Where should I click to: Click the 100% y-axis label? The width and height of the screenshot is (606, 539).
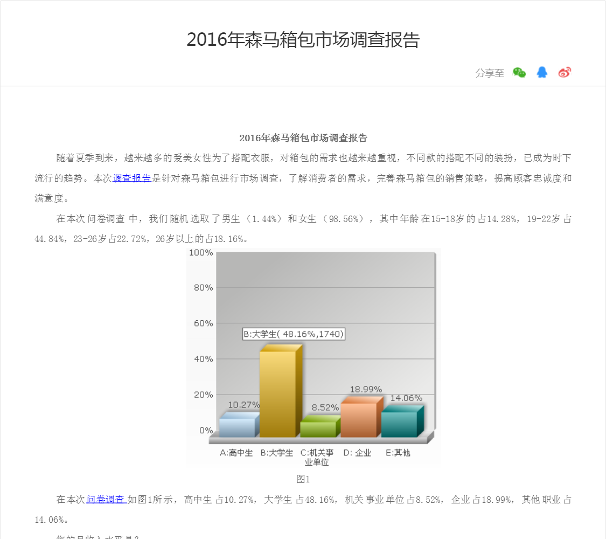[x=201, y=252]
